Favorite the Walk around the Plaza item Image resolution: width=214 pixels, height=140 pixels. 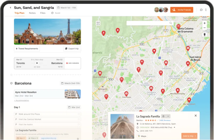[79, 114]
